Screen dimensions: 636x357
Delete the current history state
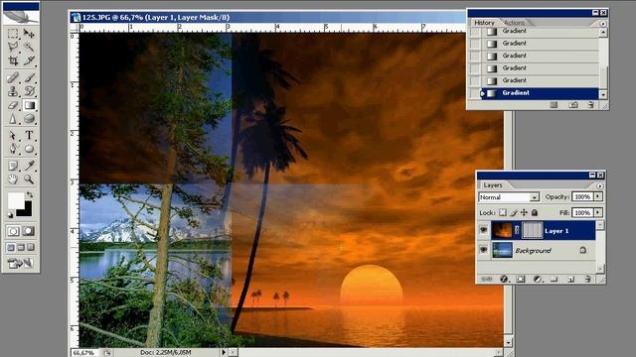(x=591, y=105)
